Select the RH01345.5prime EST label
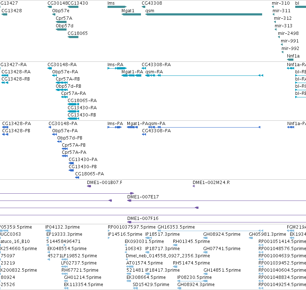The image size is (306, 290). [x=191, y=241]
